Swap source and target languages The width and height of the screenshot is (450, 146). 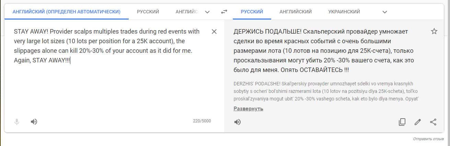[x=224, y=12]
